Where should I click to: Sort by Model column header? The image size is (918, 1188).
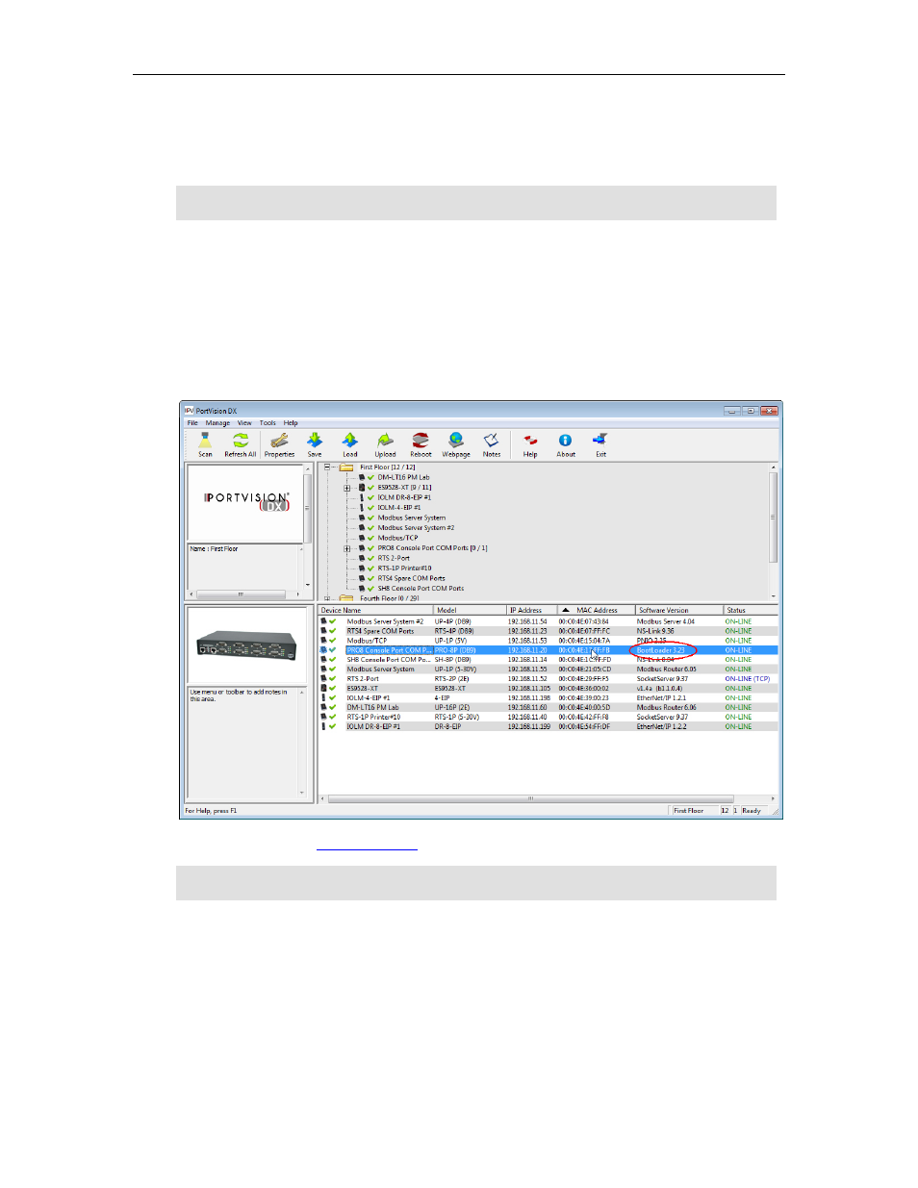coord(471,610)
